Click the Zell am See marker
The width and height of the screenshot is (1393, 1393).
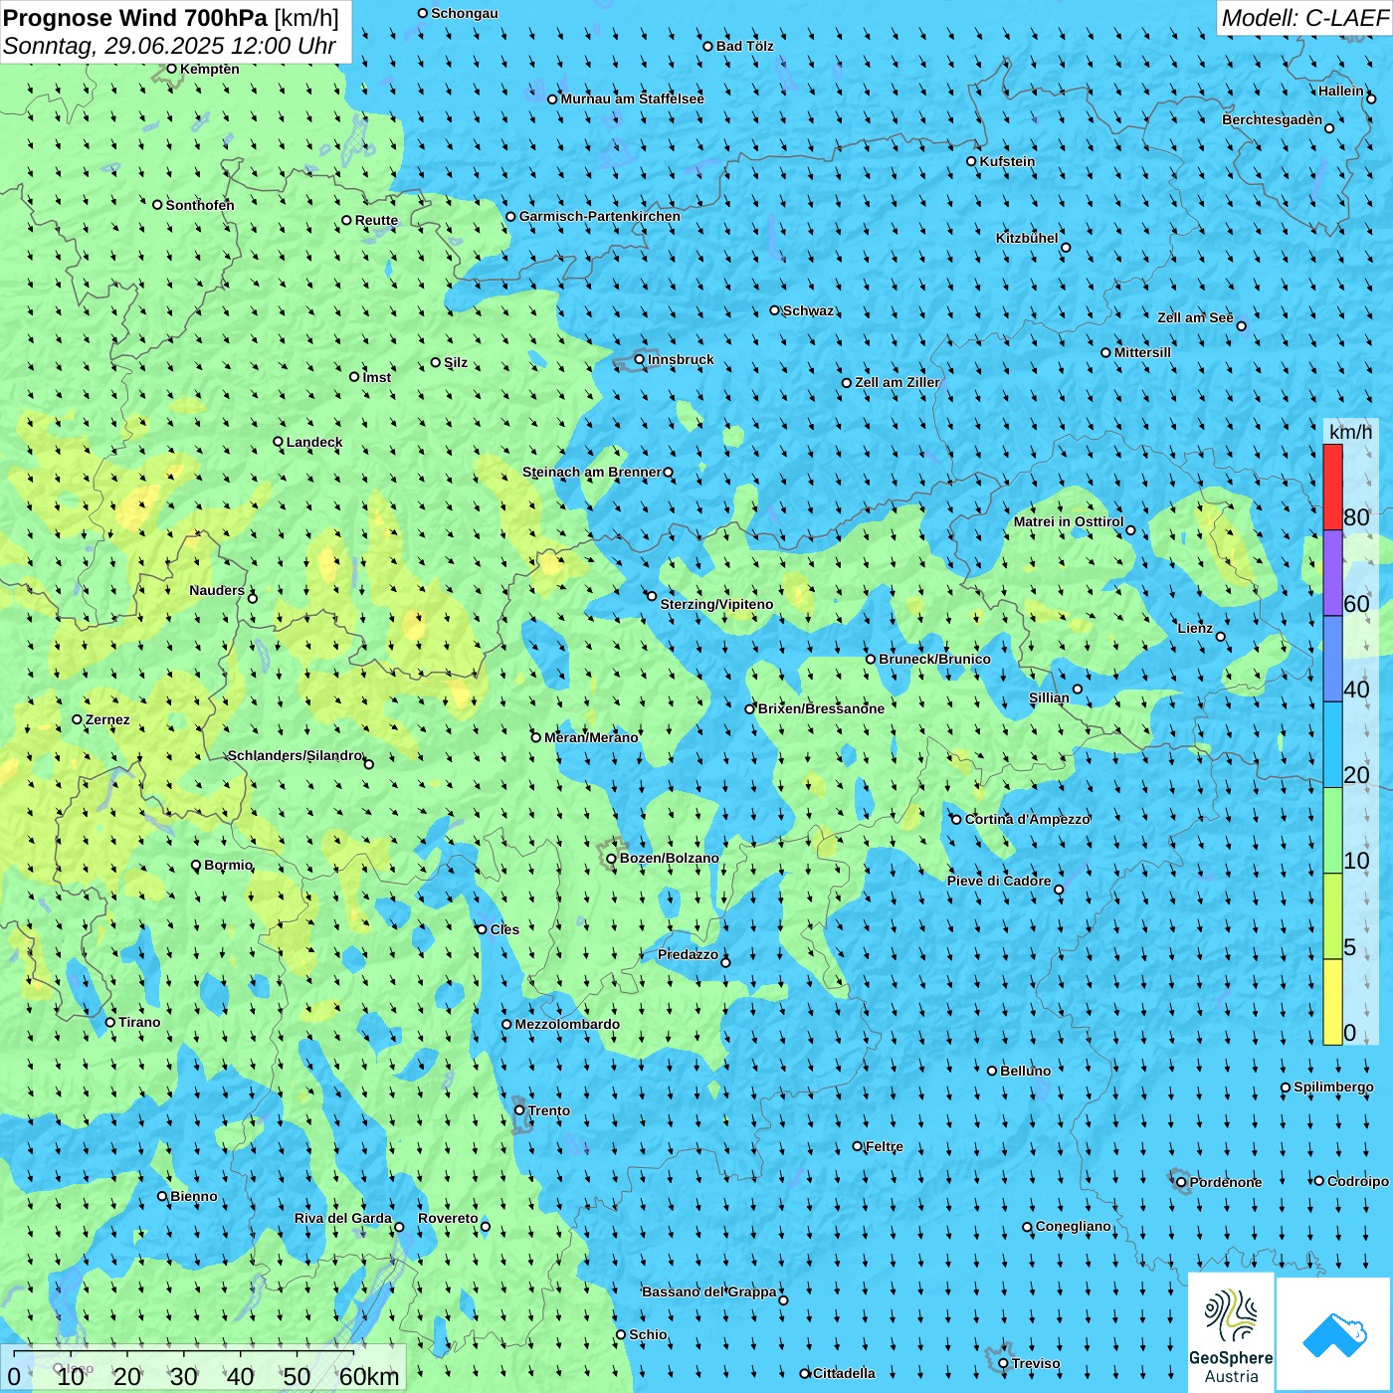1241,325
